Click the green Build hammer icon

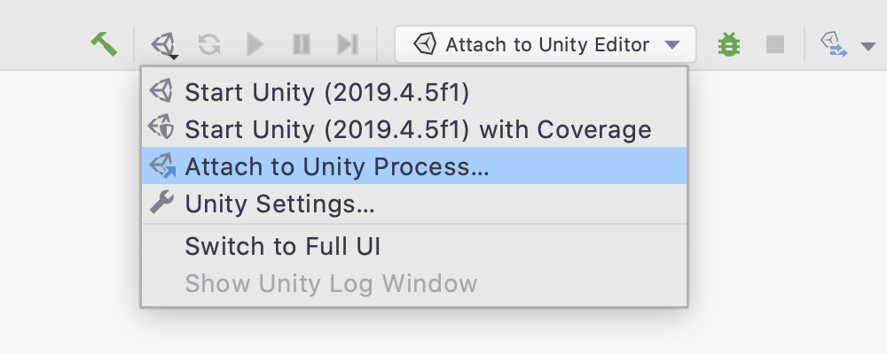coord(104,44)
